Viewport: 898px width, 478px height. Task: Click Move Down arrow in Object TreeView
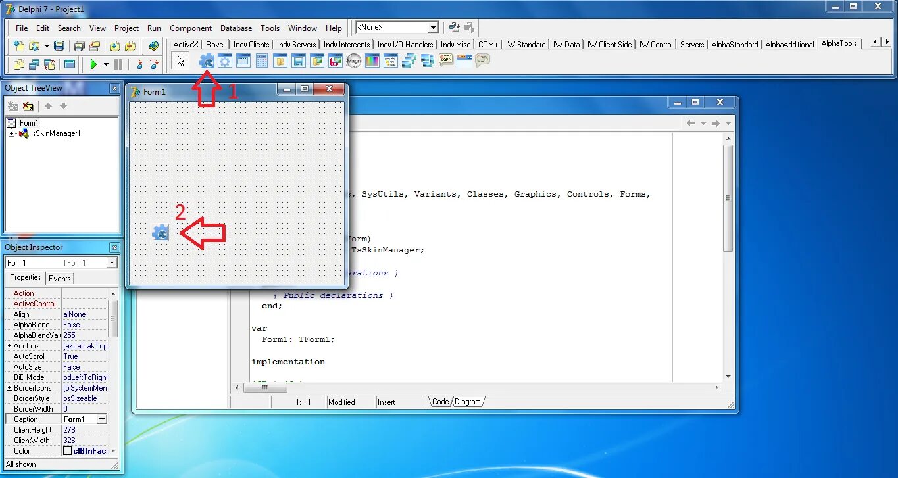pyautogui.click(x=63, y=107)
